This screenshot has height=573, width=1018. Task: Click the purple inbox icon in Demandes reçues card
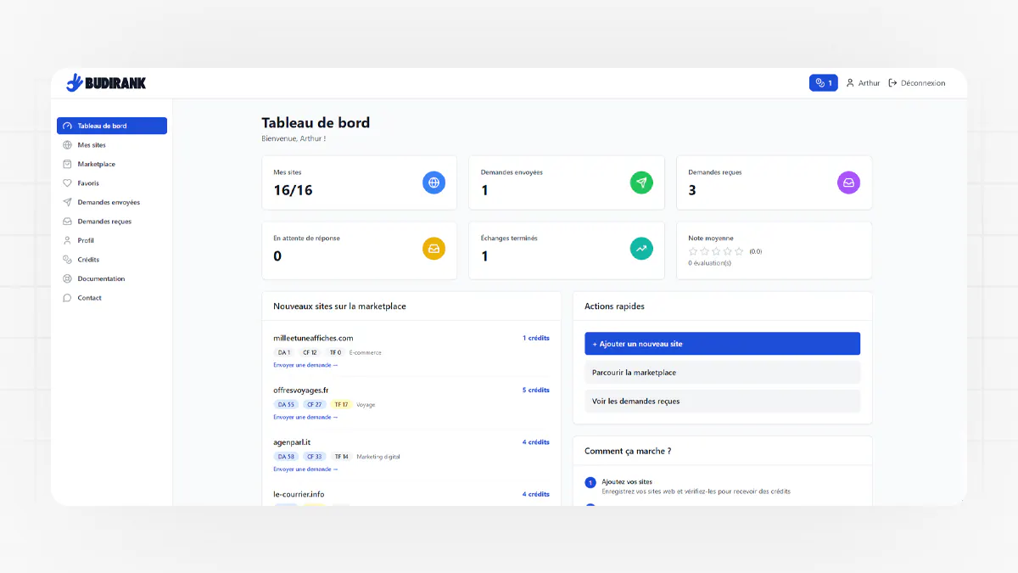coord(848,183)
